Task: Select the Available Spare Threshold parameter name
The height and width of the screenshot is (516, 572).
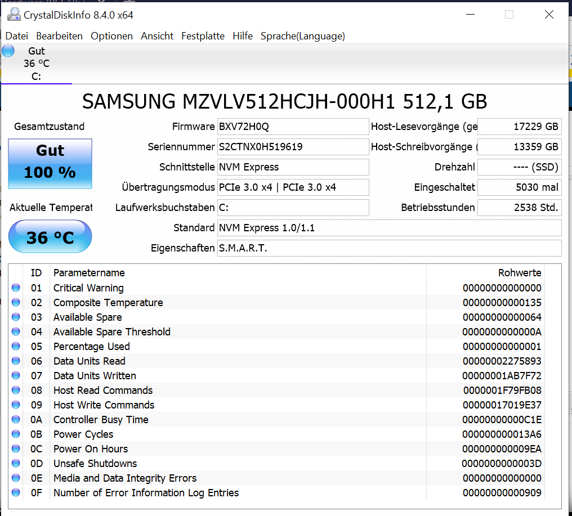Action: pos(112,332)
